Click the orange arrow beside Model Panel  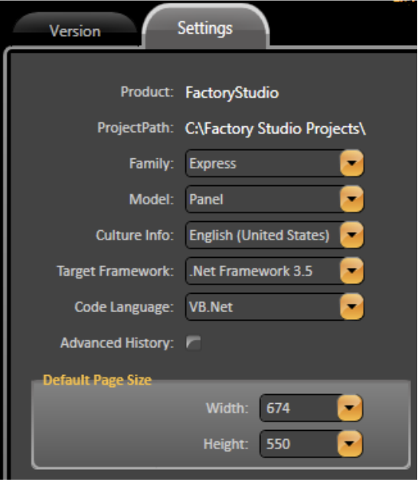351,199
